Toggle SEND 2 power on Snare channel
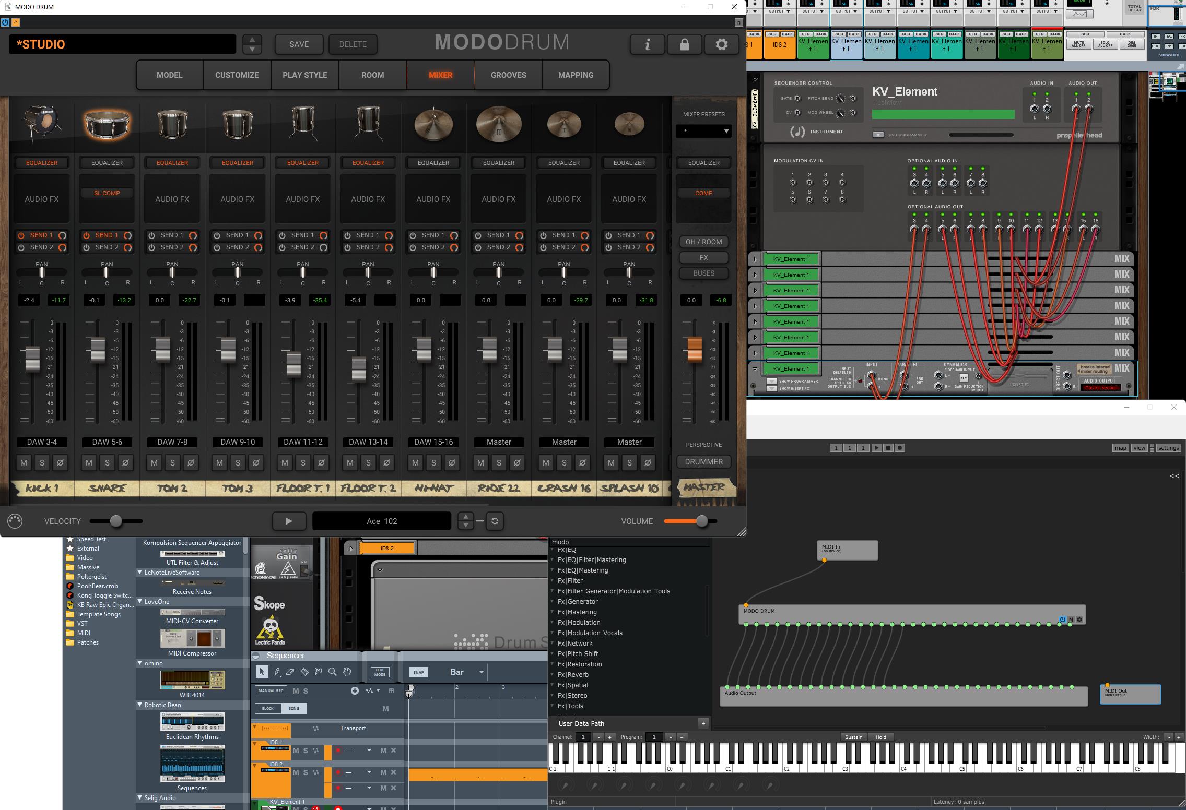This screenshot has height=810, width=1186. (87, 247)
